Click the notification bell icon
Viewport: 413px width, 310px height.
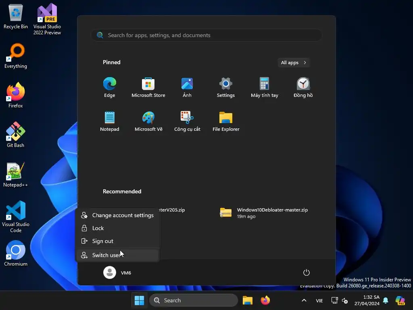click(386, 300)
